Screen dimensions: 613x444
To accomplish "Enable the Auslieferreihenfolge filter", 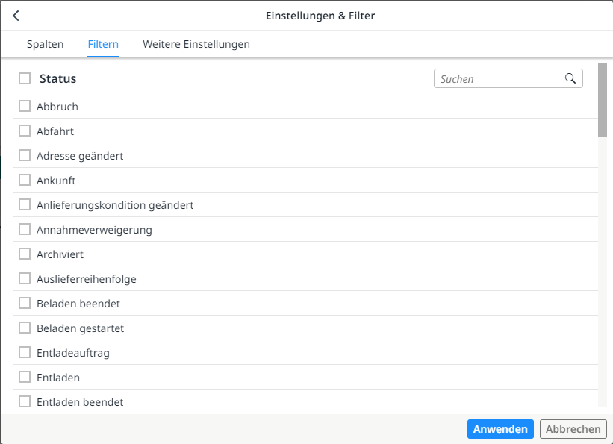I will coord(24,278).
